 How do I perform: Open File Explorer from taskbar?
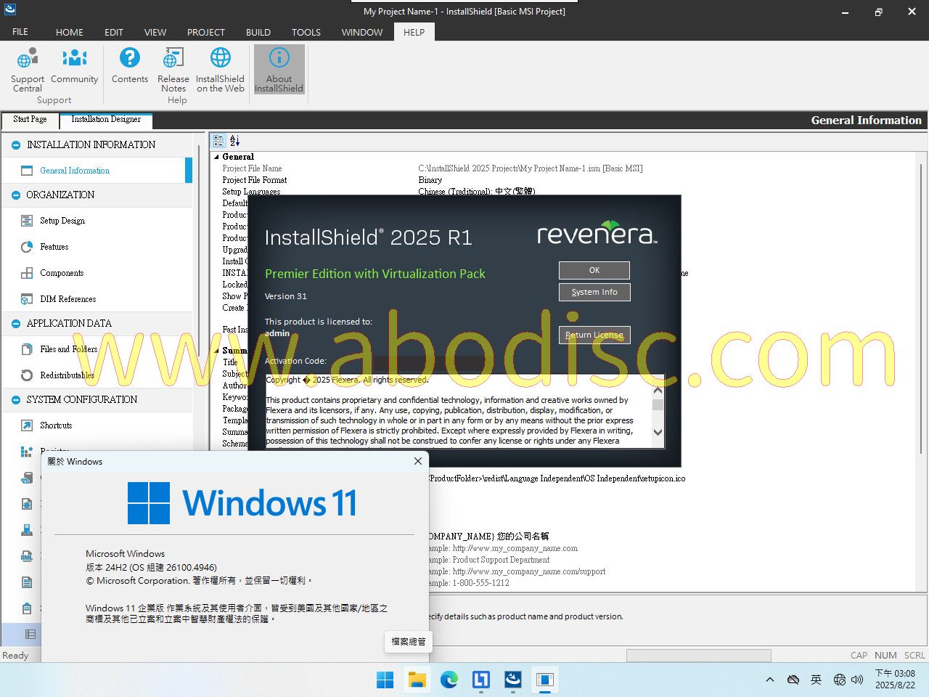417,680
